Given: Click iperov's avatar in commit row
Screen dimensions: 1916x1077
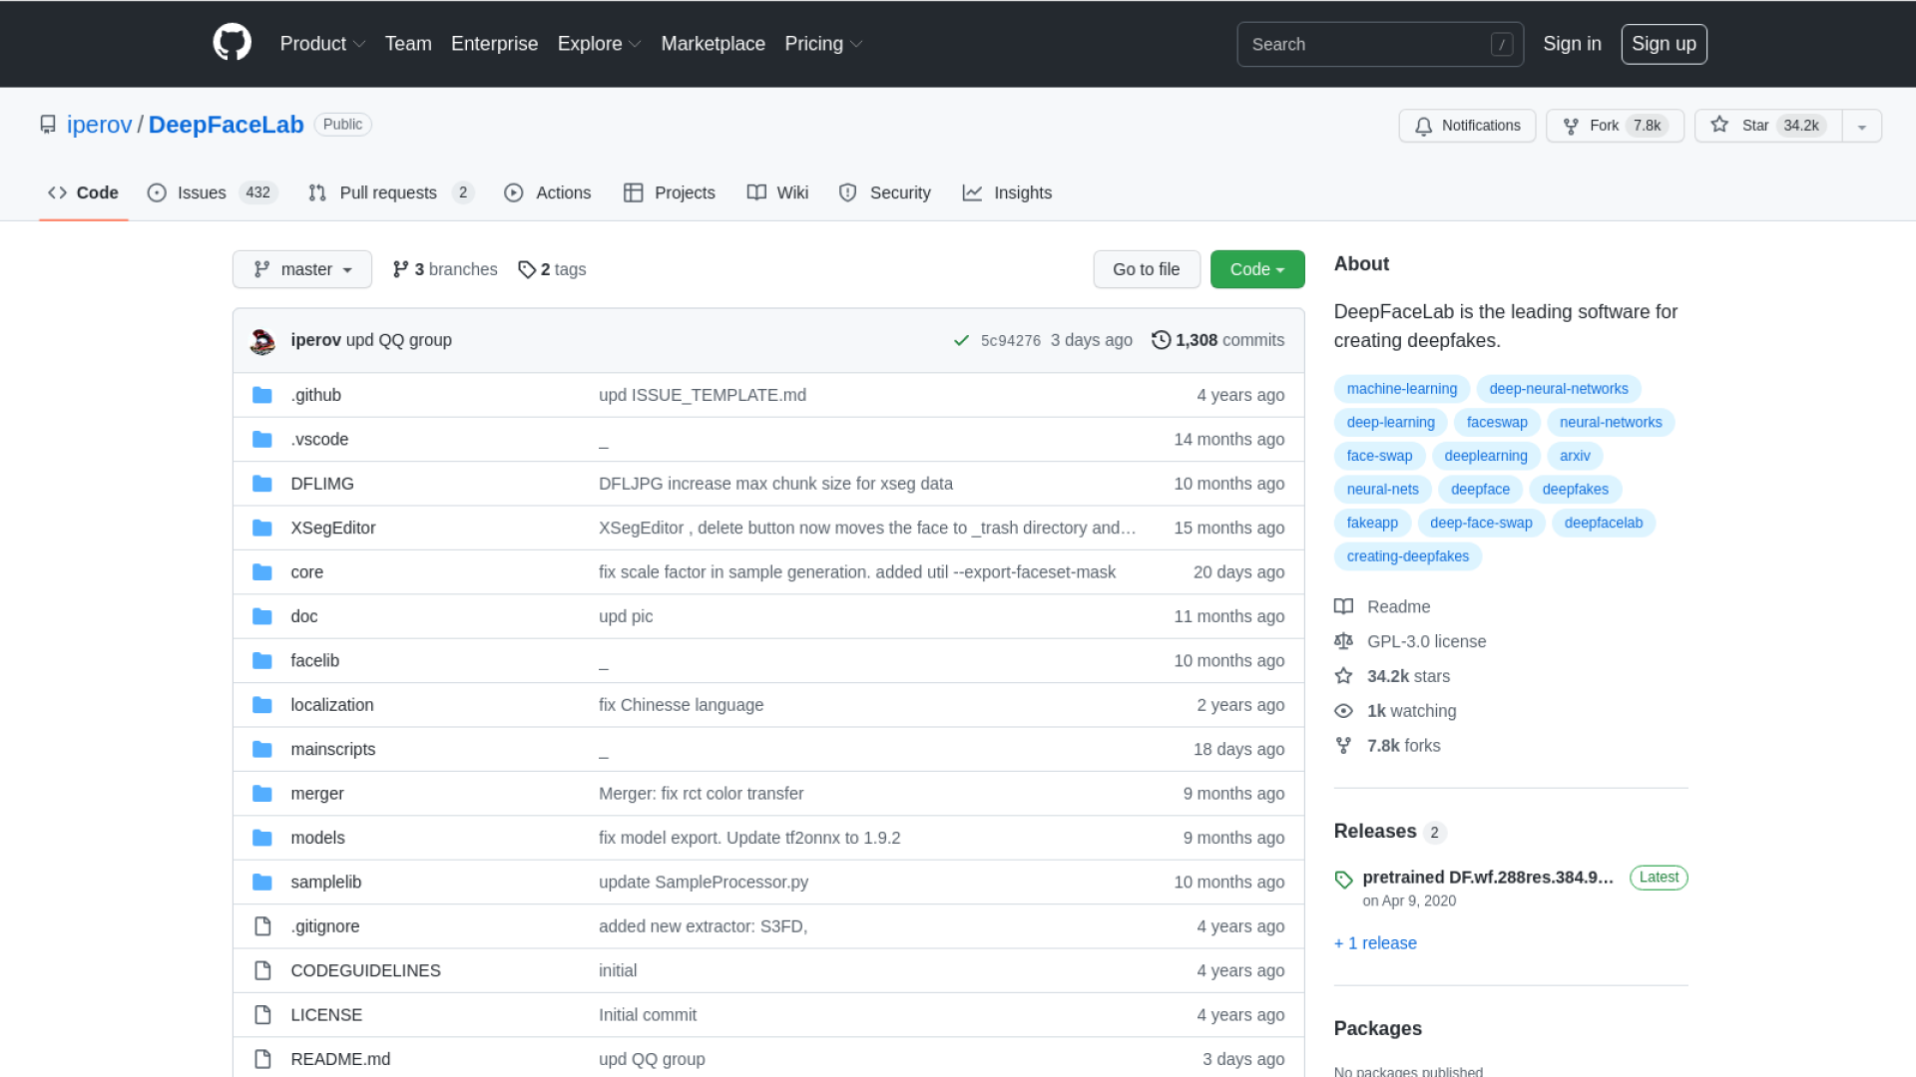Looking at the screenshot, I should coord(262,341).
